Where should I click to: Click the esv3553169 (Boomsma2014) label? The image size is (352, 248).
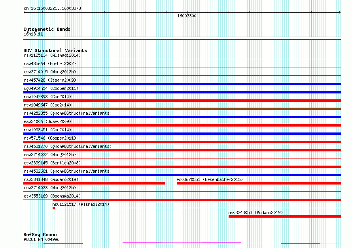point(52,196)
